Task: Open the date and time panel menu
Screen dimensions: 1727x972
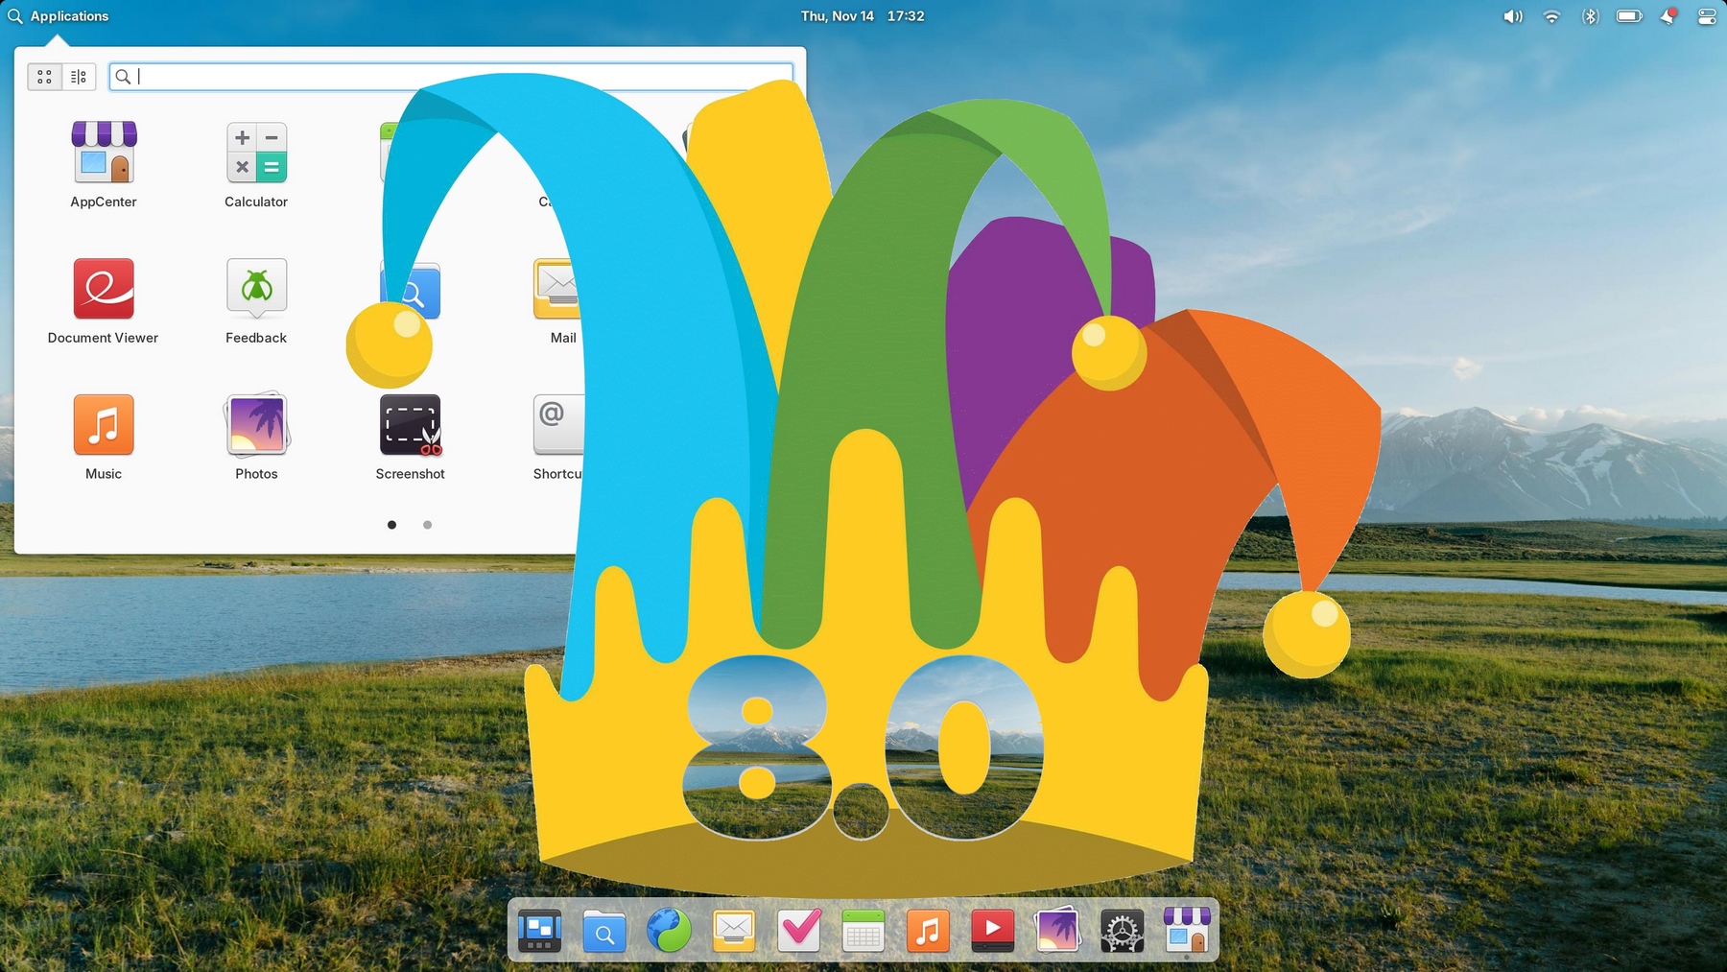Action: coord(862,16)
